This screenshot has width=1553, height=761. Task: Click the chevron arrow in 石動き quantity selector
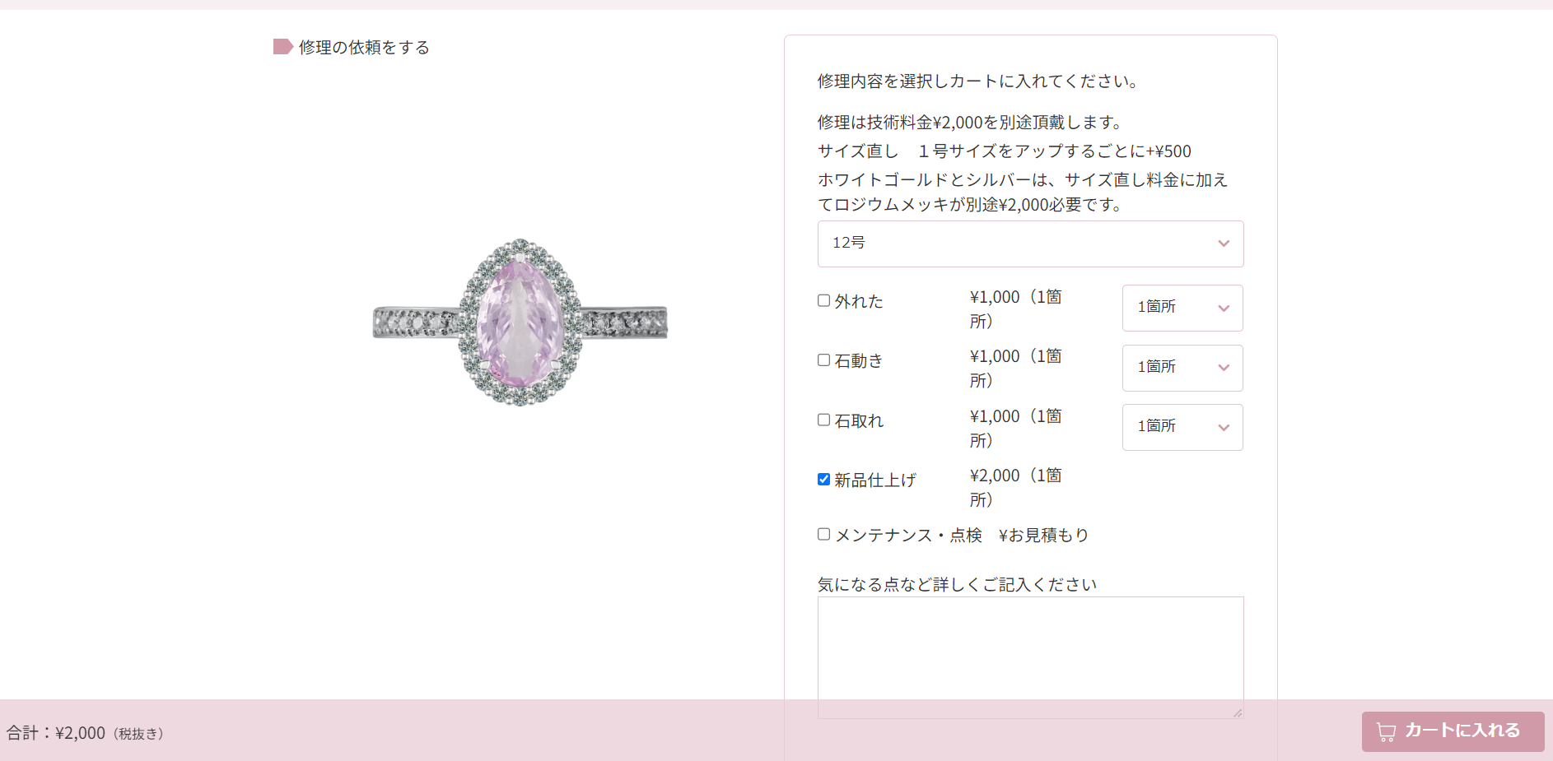click(x=1224, y=368)
